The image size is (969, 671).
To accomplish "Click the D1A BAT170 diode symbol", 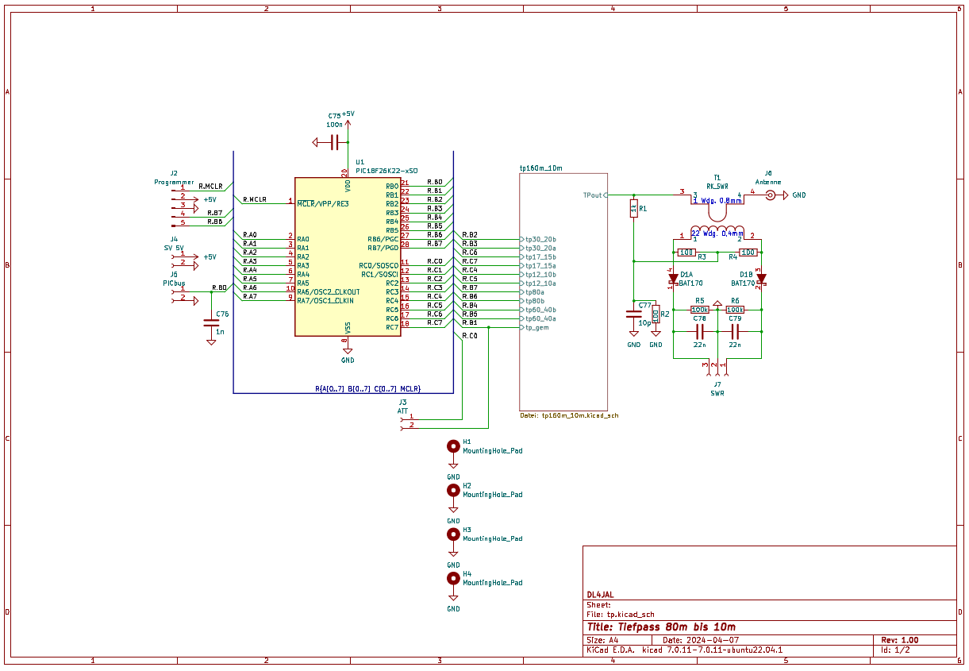I will click(673, 278).
